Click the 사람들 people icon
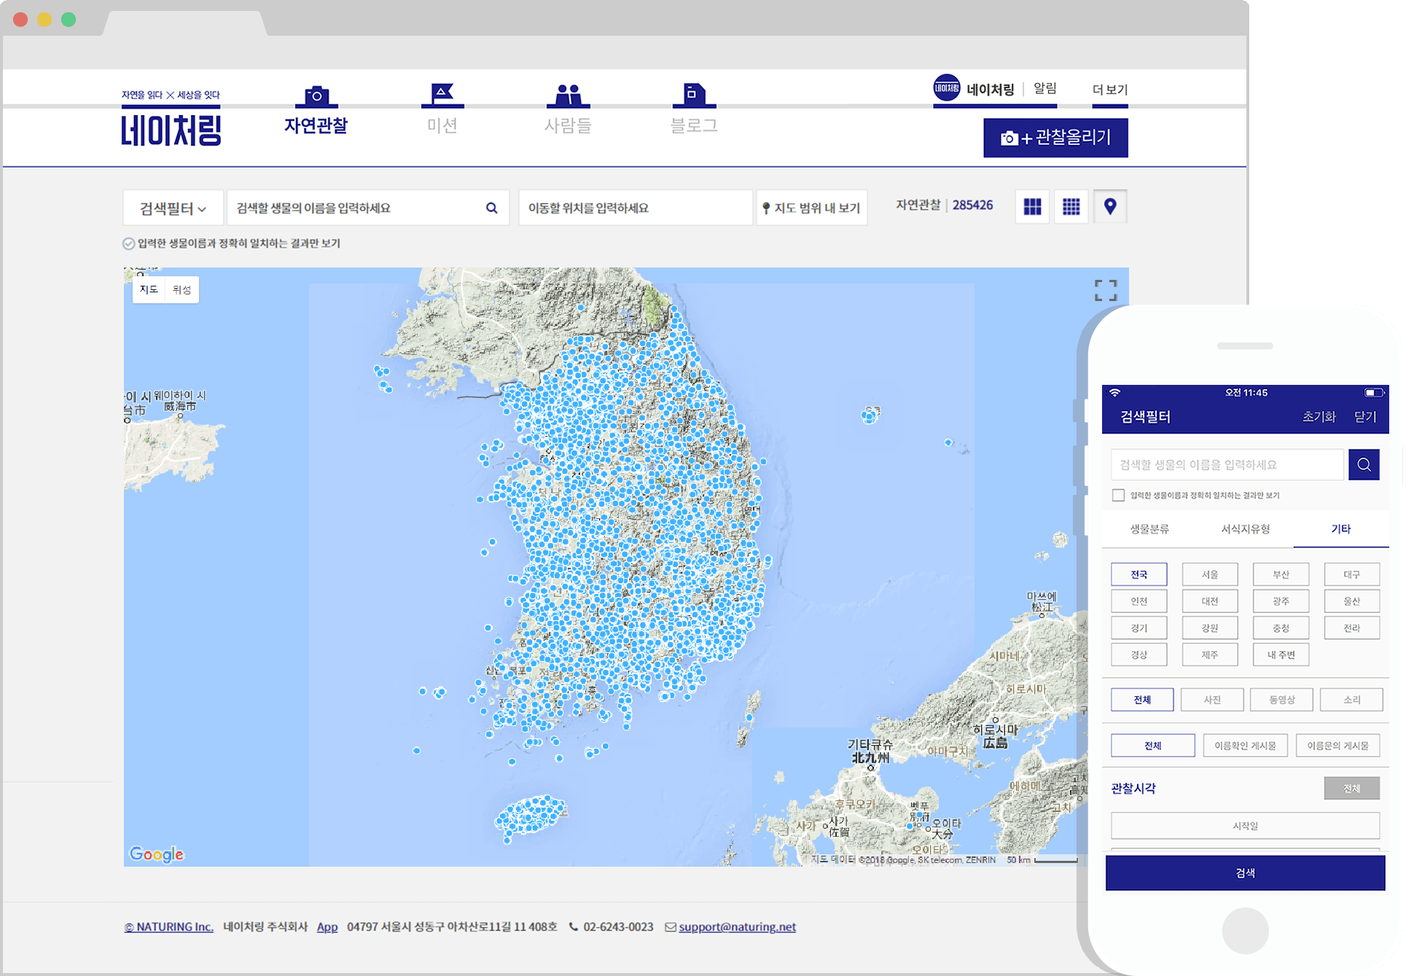The width and height of the screenshot is (1406, 976). [568, 95]
